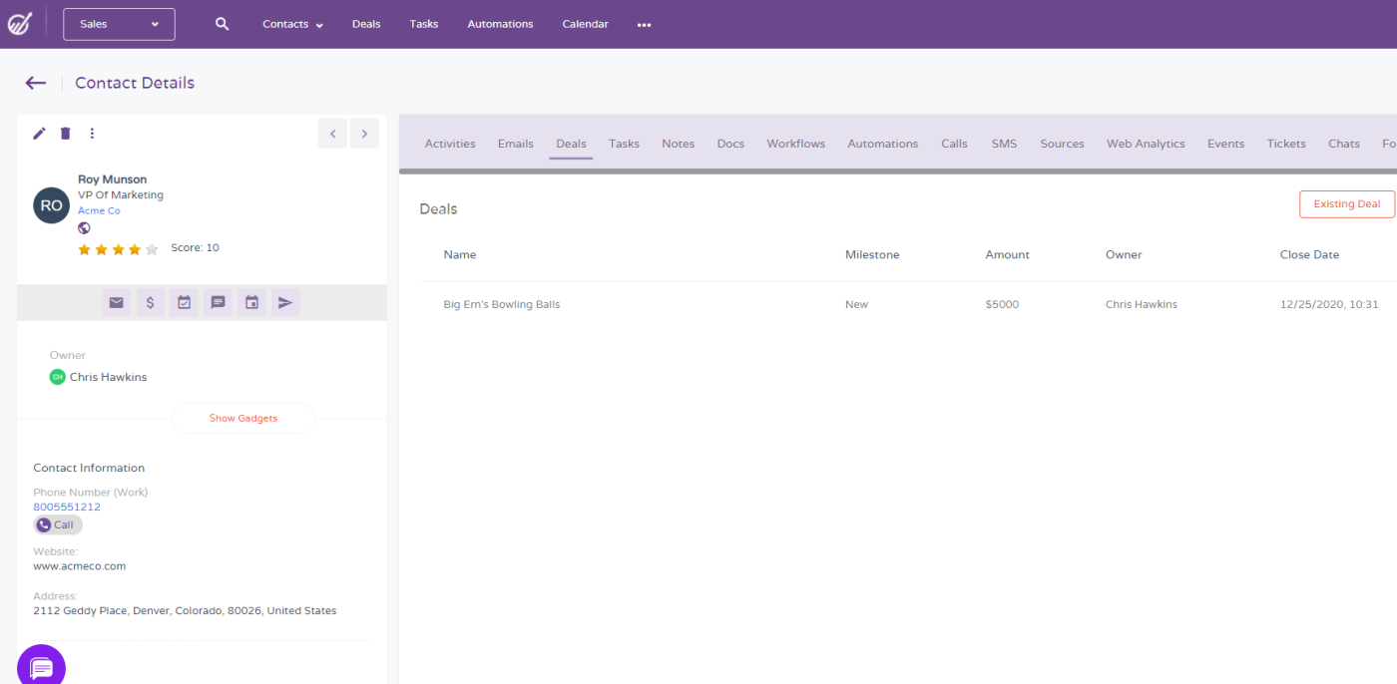Click the pencil edit contact icon
Screen dimensions: 1397x684
(40, 134)
